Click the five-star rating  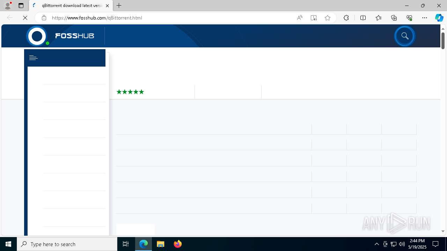[x=130, y=92]
